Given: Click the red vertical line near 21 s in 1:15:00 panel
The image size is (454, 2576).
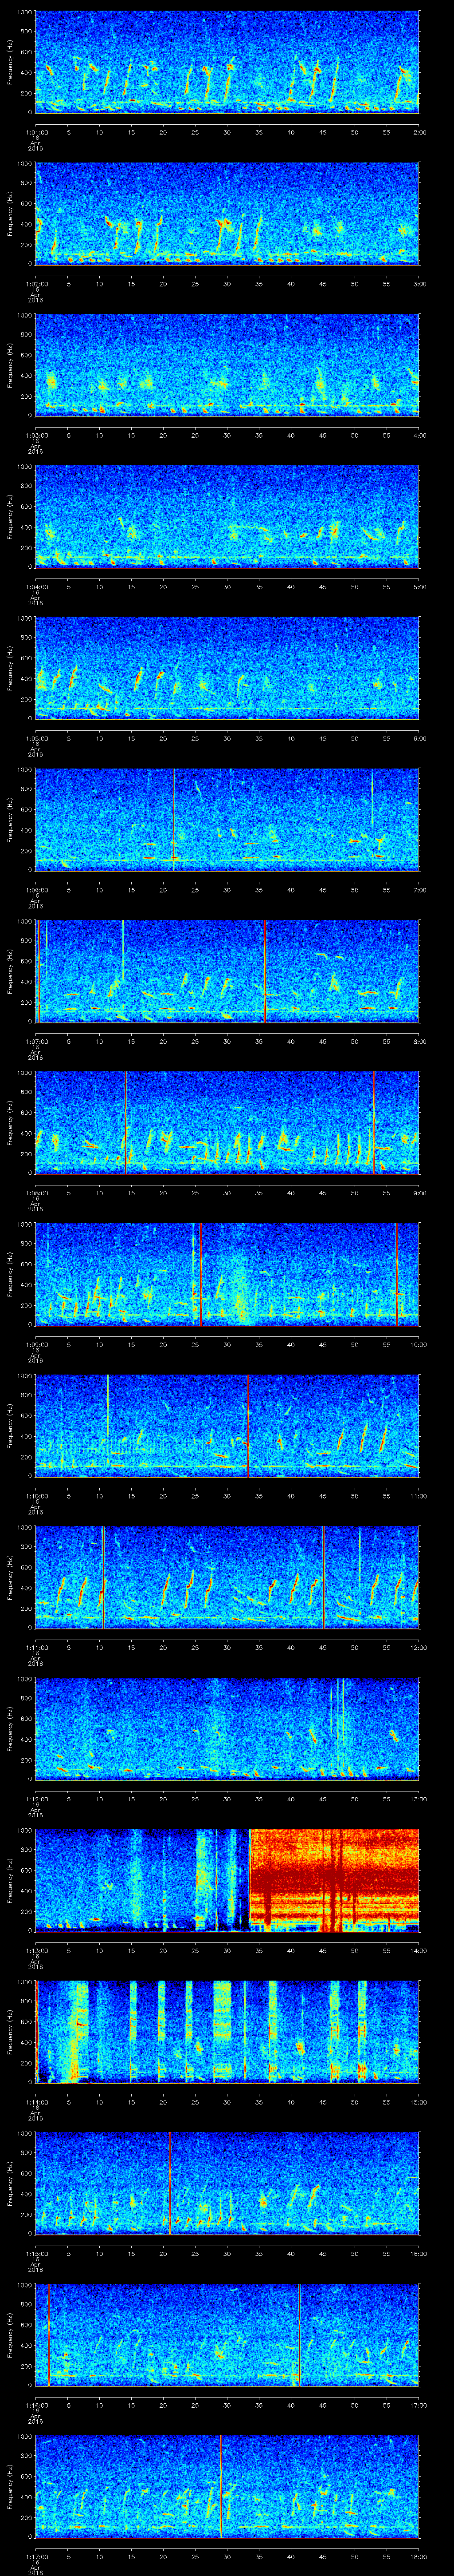Looking at the screenshot, I should pos(171,2184).
